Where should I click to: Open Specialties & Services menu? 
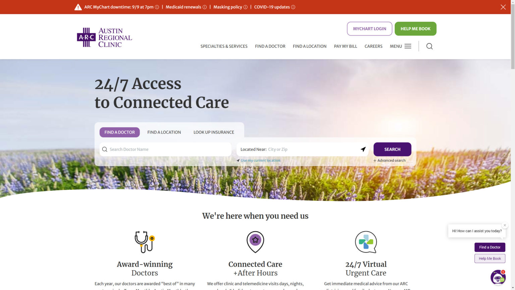click(x=224, y=46)
